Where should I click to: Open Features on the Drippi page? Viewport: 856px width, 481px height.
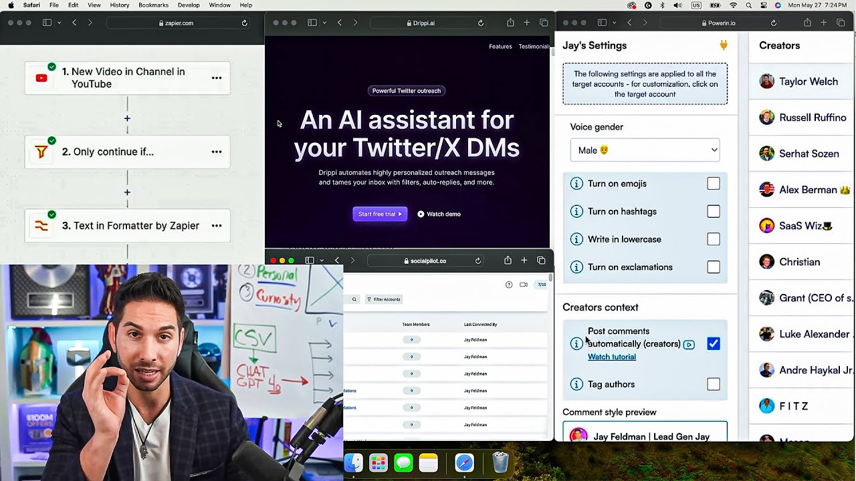click(x=500, y=47)
